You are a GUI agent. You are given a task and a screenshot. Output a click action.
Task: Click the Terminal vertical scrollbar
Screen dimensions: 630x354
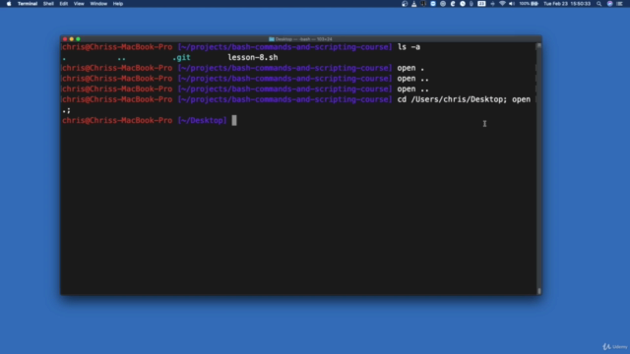point(538,168)
